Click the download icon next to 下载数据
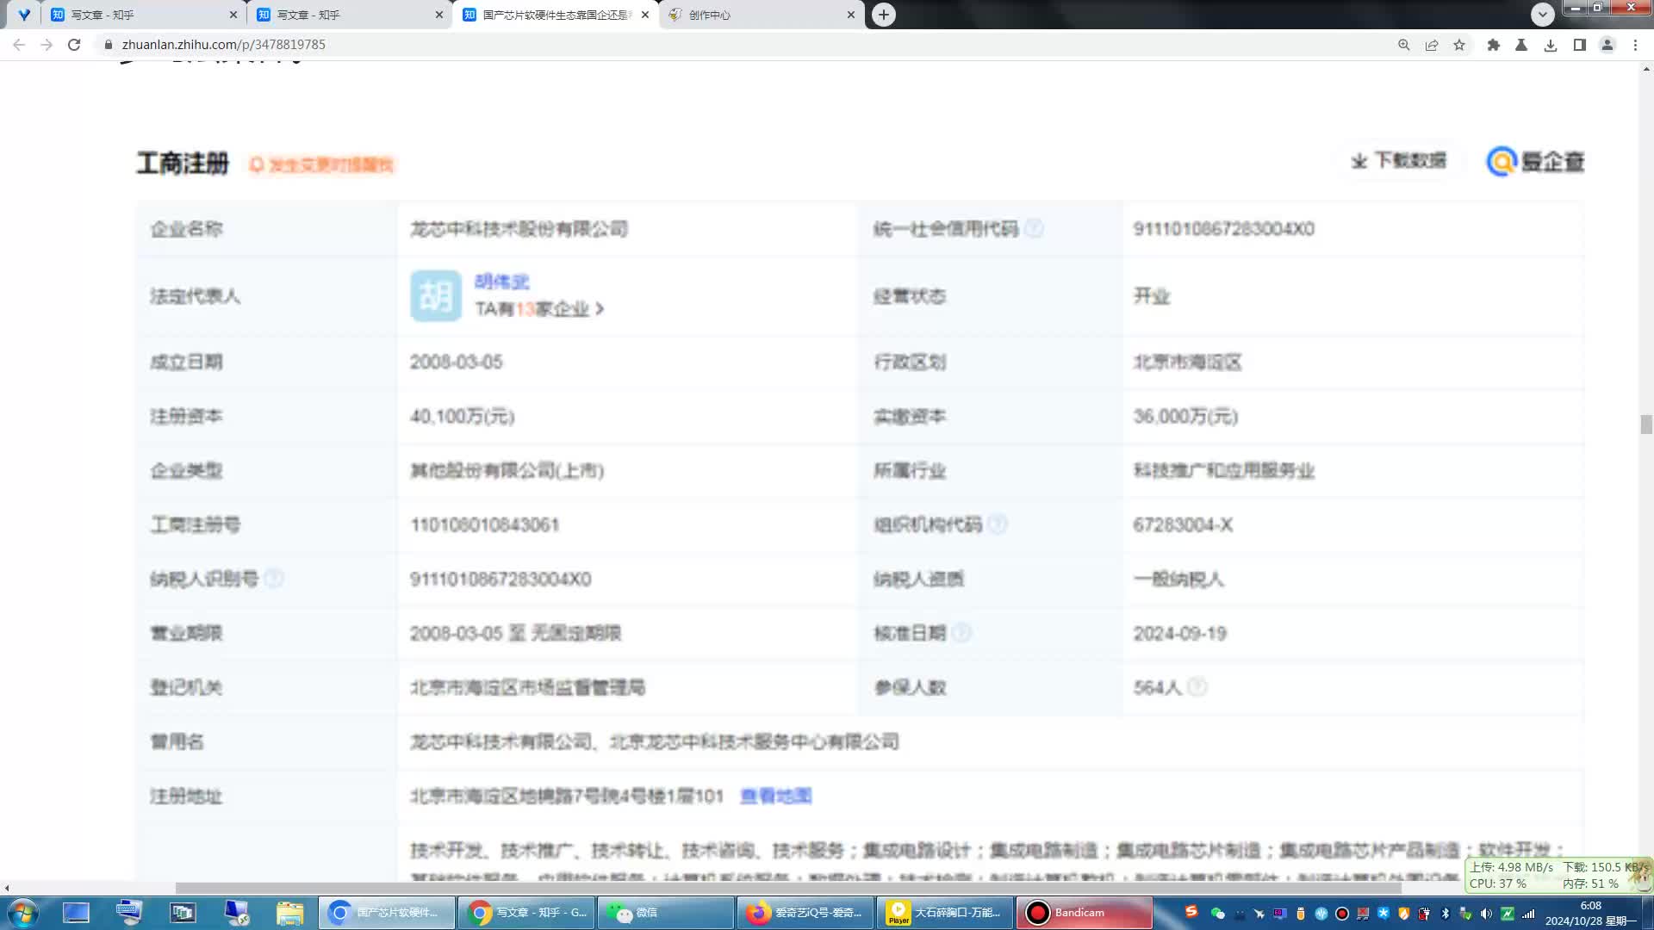This screenshot has height=930, width=1654. tap(1359, 161)
